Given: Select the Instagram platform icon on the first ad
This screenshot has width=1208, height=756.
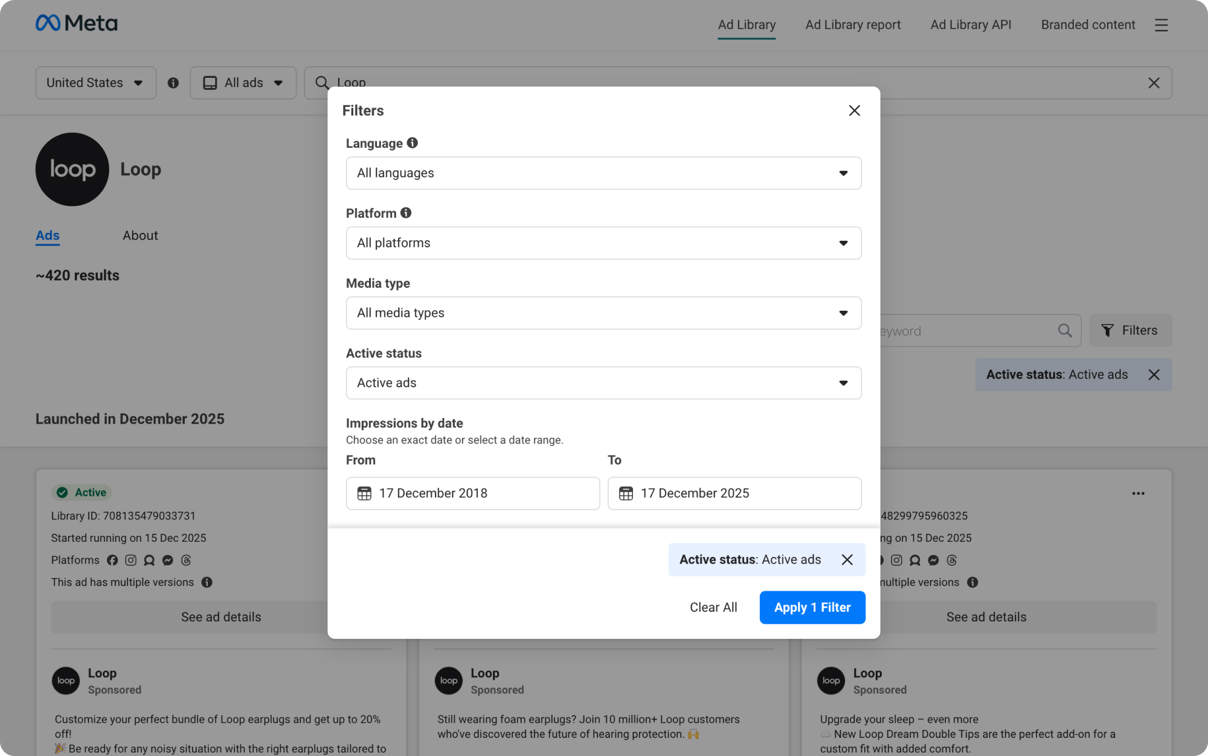Looking at the screenshot, I should click(x=130, y=560).
